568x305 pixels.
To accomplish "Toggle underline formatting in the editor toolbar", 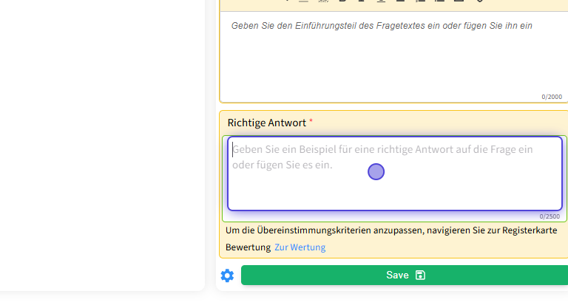I will [381, 1].
